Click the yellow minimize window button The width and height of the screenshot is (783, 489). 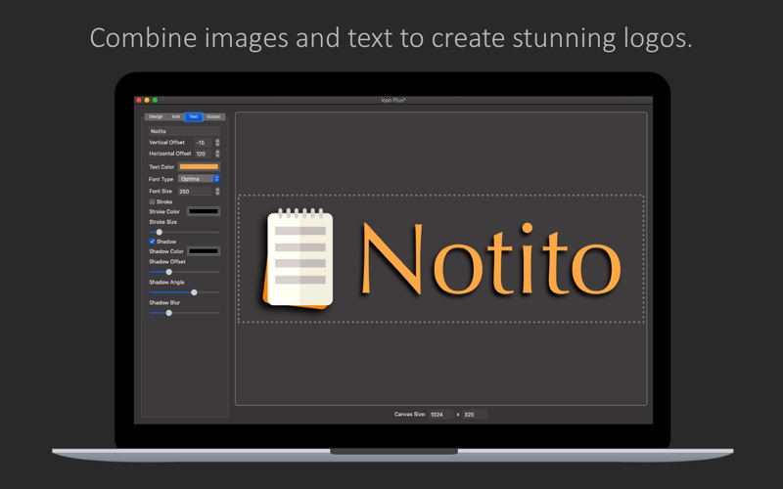pos(147,100)
